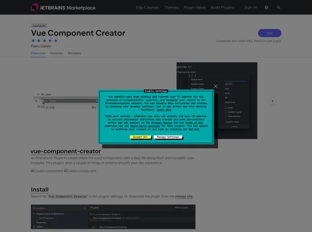The width and height of the screenshot is (312, 232).
Task: Open Build Plugins in top navigation
Action: 223,8
